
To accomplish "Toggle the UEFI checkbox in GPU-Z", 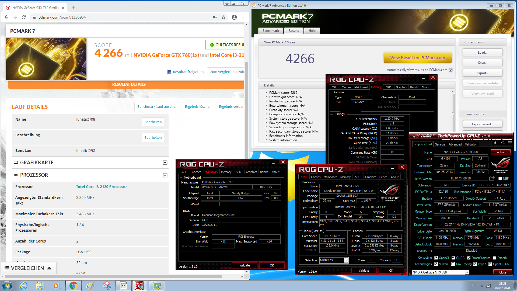I will point(500,179).
